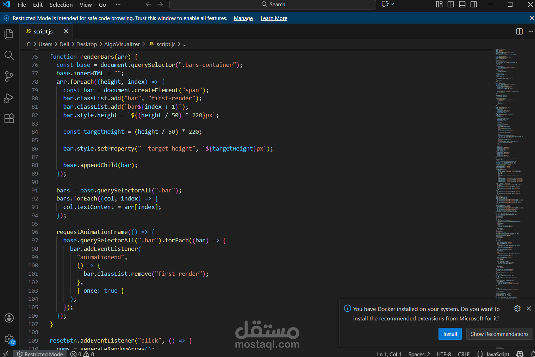The image size is (535, 357).
Task: Click the Manage link in banner
Action: coord(243,18)
